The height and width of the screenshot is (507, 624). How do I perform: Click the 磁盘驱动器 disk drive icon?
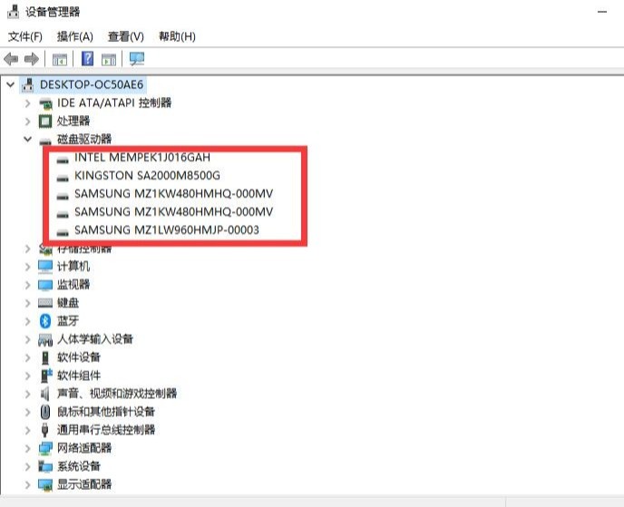click(45, 141)
